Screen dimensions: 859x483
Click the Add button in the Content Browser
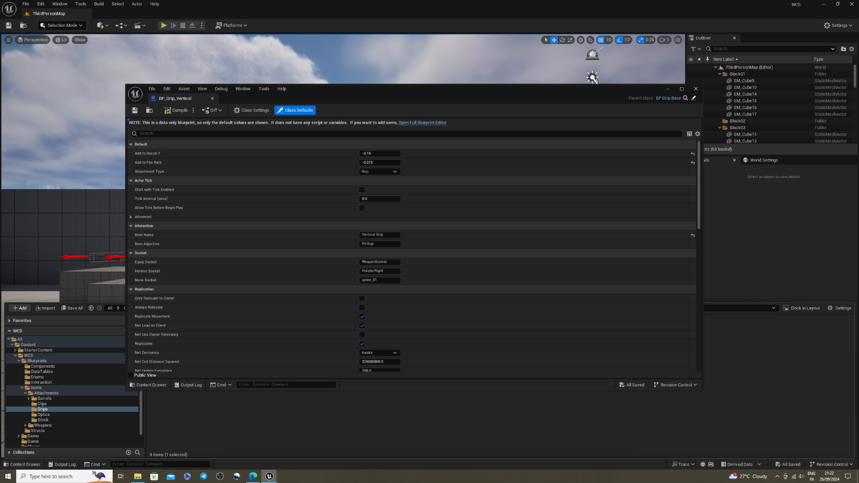coord(20,308)
